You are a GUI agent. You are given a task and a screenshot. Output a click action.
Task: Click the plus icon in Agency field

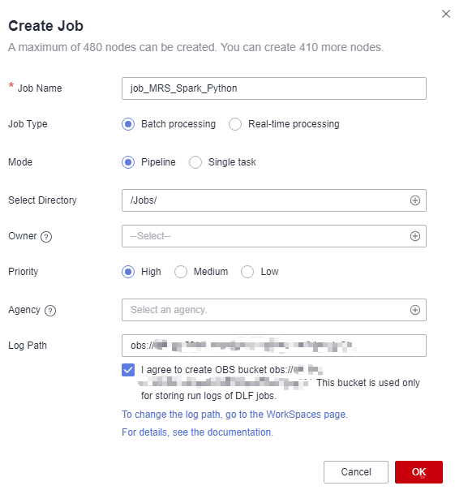pos(414,310)
